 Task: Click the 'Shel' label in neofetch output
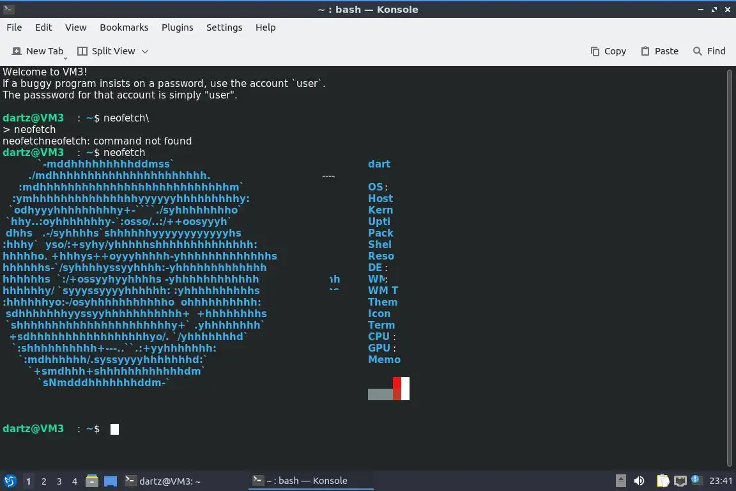379,244
